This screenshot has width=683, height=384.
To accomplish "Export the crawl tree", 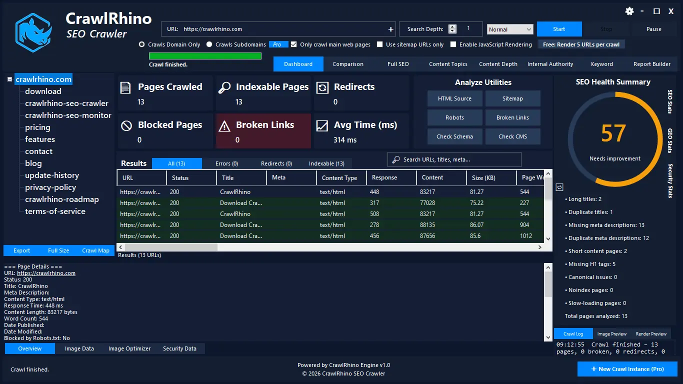I will point(22,250).
